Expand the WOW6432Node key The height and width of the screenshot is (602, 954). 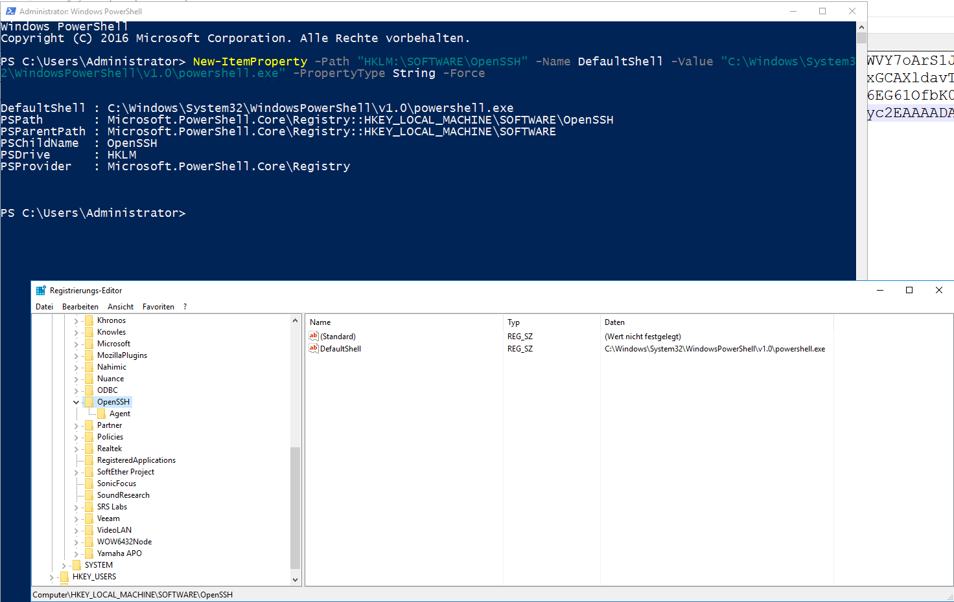(76, 542)
